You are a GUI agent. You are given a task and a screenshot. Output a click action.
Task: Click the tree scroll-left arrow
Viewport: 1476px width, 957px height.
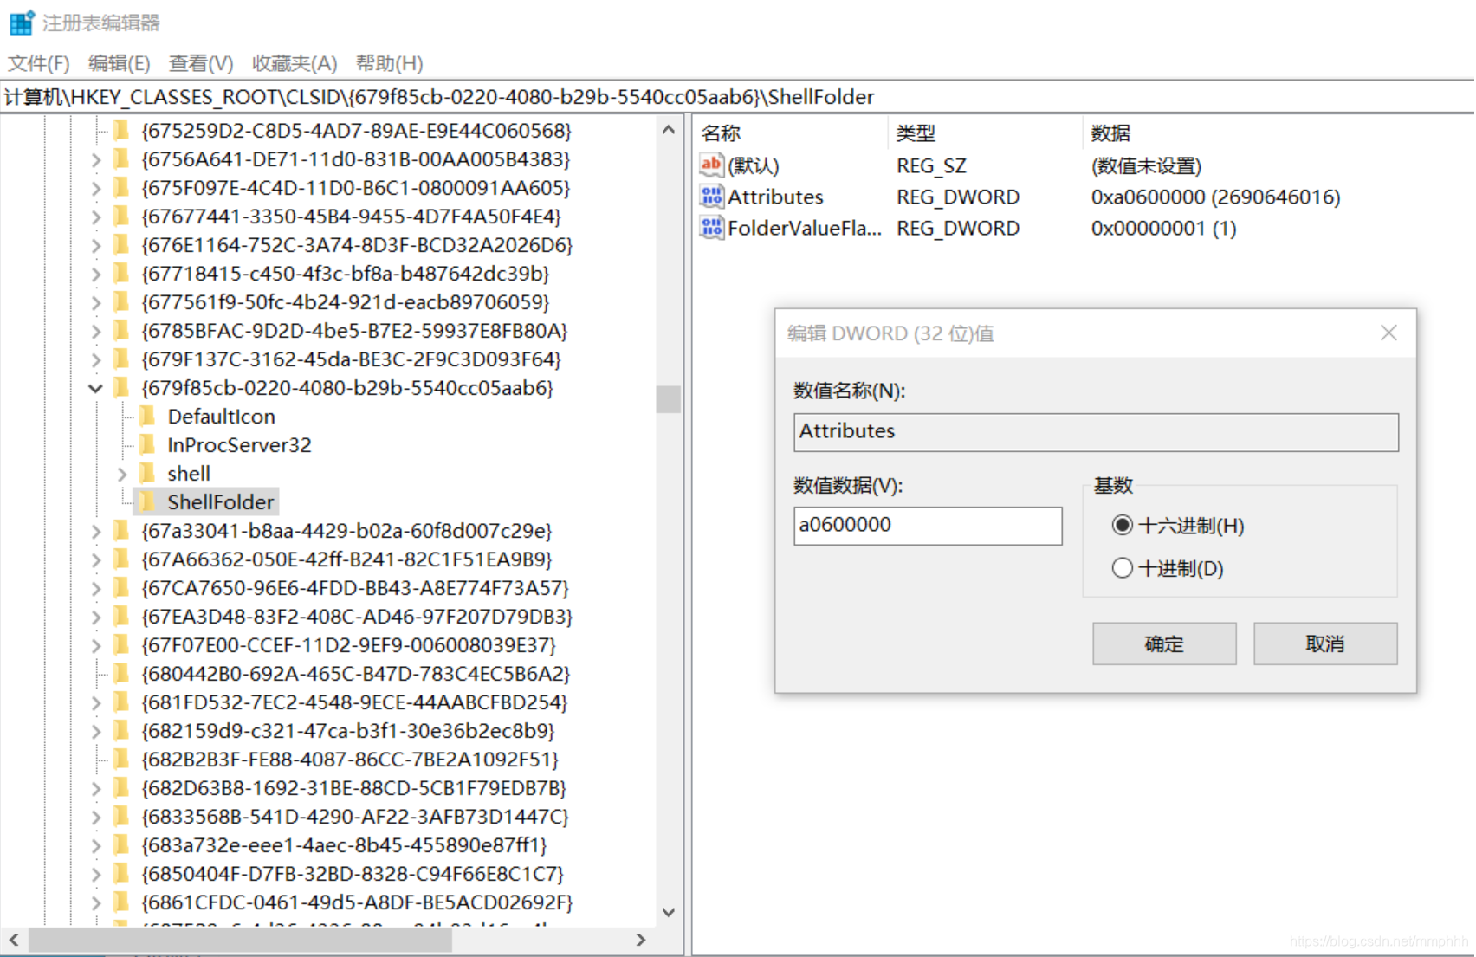(14, 940)
